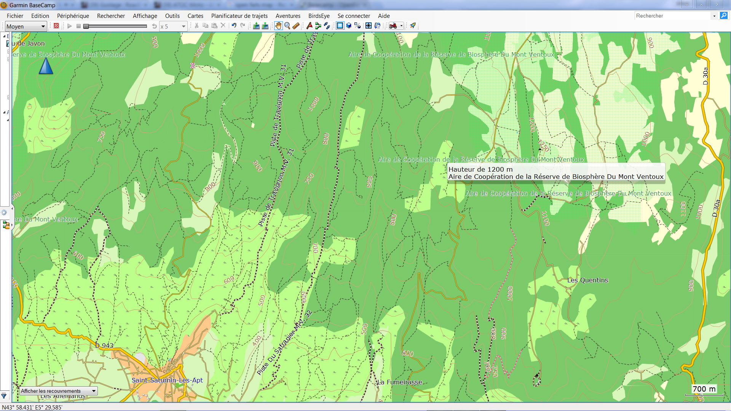Viewport: 731px width, 411px height.
Task: Select the Measure ruler tool
Action: 296,26
